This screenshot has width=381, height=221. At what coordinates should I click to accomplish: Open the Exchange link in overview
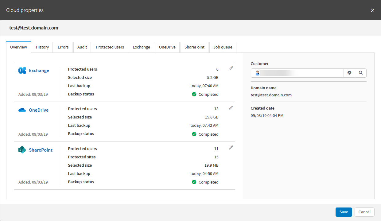(39, 71)
